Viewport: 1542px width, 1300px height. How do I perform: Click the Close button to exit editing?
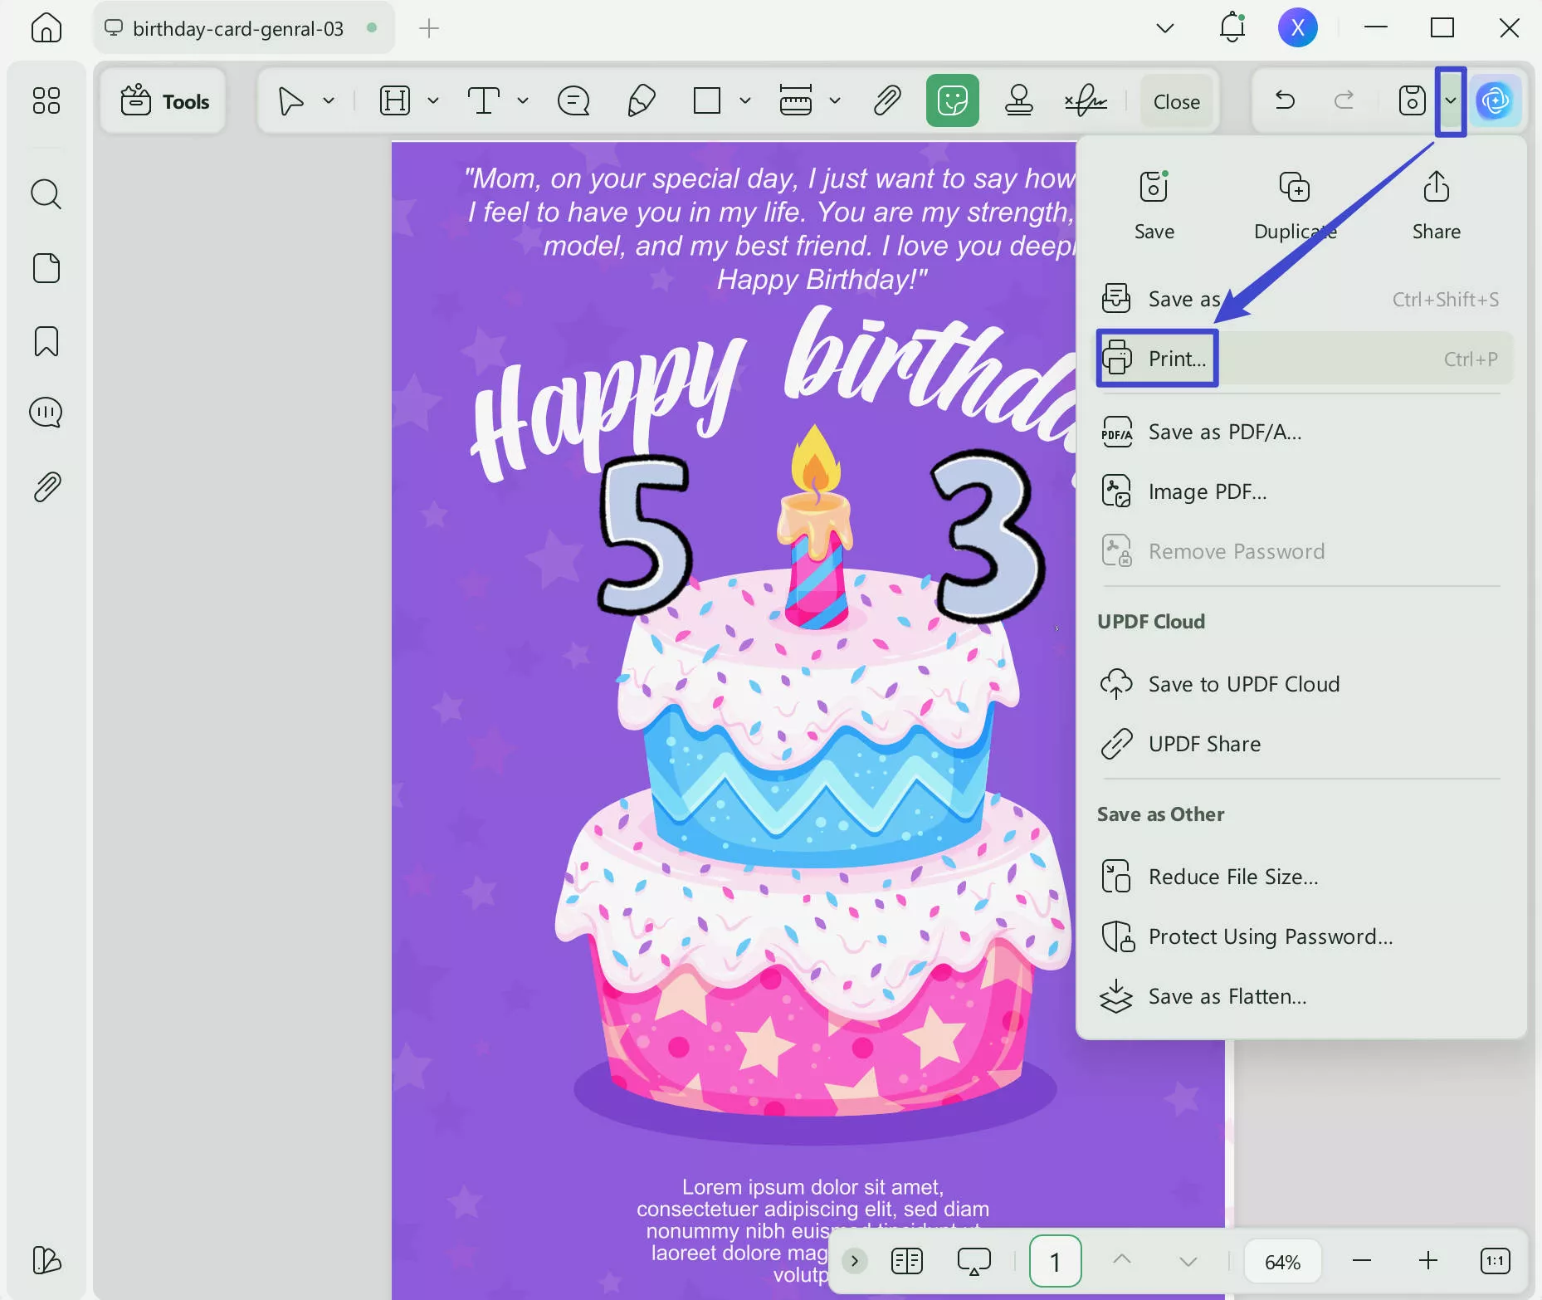point(1176,100)
